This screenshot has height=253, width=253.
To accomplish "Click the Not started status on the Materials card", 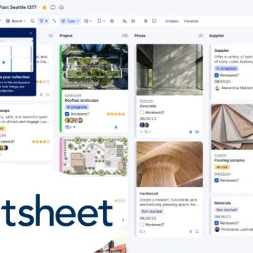I will tap(226, 210).
